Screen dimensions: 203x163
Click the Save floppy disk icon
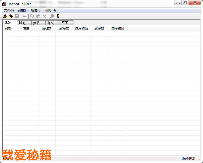point(17,16)
